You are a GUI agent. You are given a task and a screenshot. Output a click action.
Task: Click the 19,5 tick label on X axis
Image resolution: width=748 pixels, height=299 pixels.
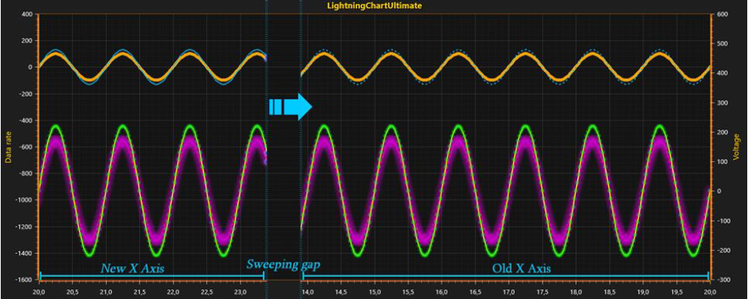(x=676, y=291)
